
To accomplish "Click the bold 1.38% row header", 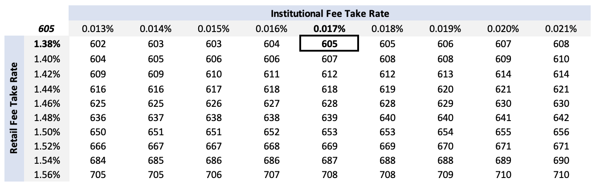I will [x=47, y=44].
